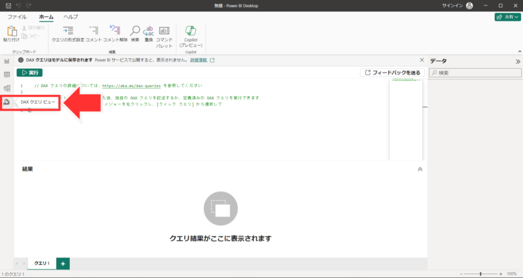The width and height of the screenshot is (523, 278).
Task: Dismiss the DAX query info banner
Action: tap(422, 60)
